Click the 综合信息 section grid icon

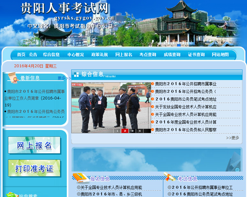[x=76, y=75]
